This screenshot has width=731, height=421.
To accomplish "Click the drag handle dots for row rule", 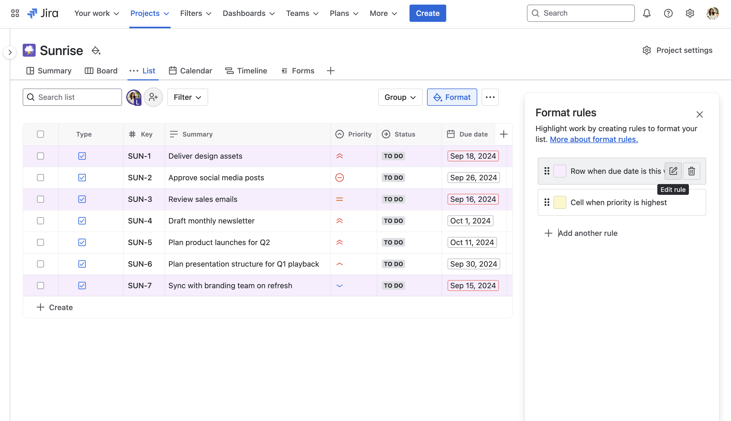I will 547,171.
